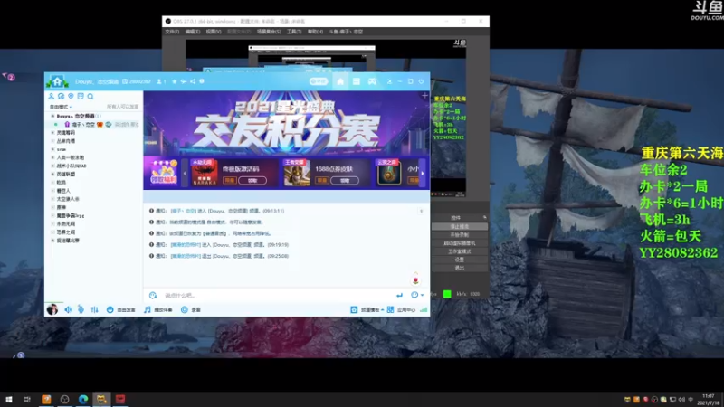Start 录音 recording in YY
The image size is (724, 407).
191,310
